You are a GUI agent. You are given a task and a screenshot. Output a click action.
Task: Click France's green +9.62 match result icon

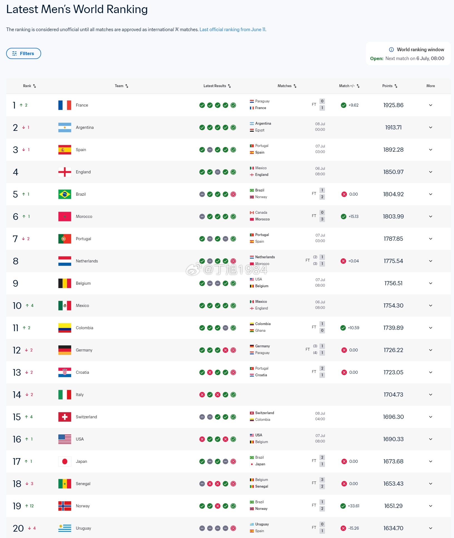344,105
